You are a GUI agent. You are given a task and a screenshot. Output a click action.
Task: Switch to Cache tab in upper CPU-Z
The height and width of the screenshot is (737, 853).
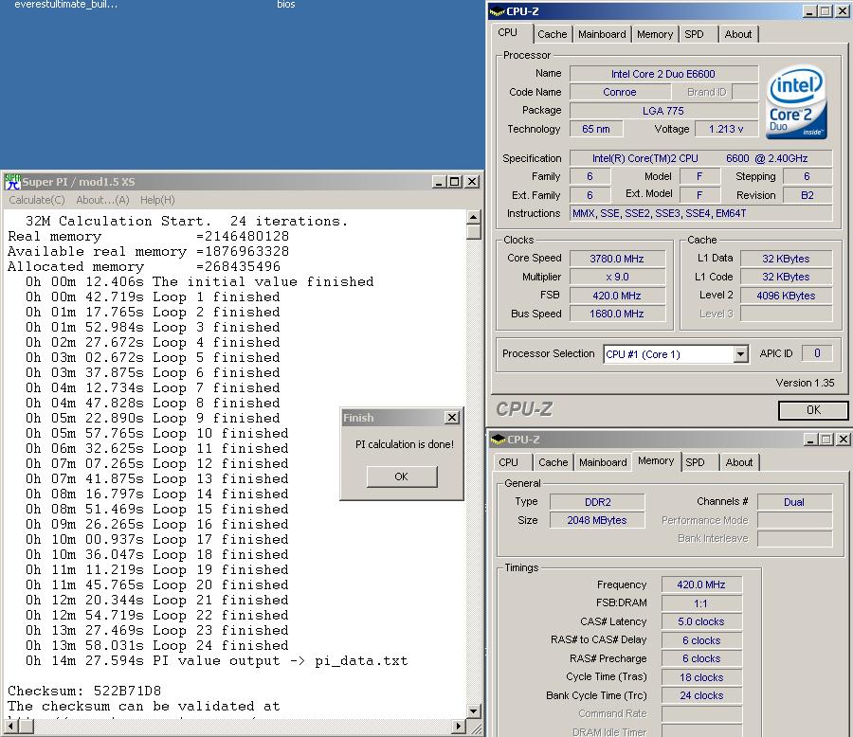(553, 34)
